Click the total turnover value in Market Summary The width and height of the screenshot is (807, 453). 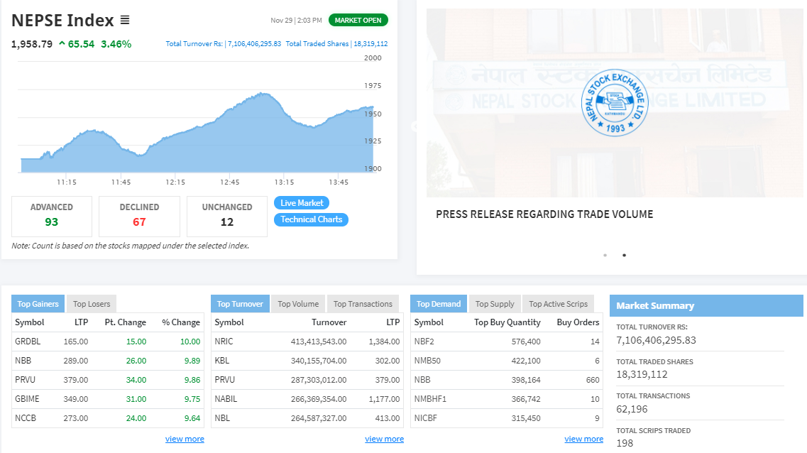pyautogui.click(x=657, y=340)
